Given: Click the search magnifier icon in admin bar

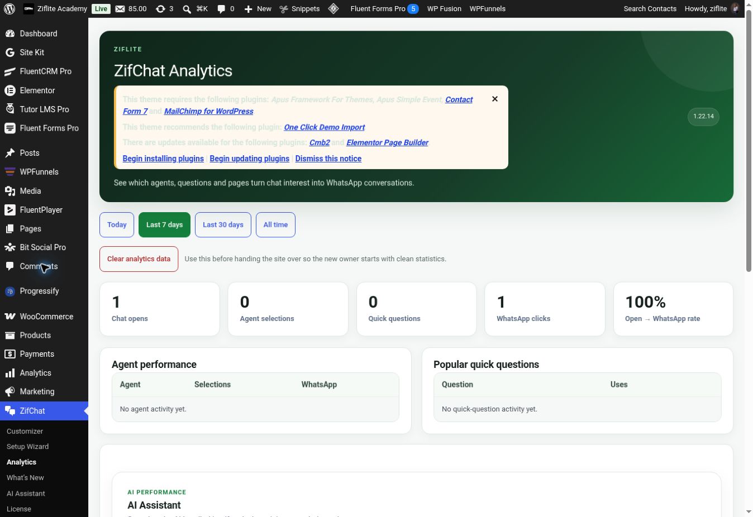Looking at the screenshot, I should click(x=187, y=9).
